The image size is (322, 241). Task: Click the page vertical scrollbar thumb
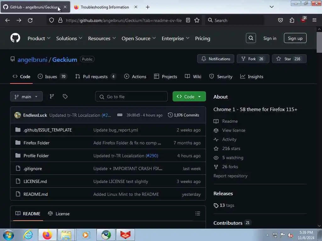click(319, 42)
